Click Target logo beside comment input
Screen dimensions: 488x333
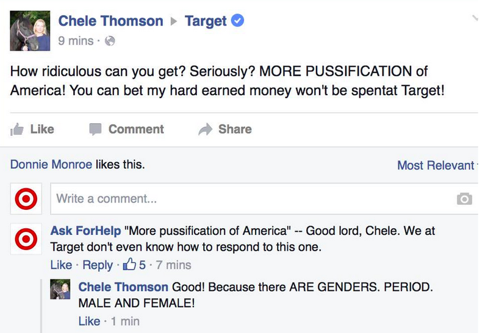[x=26, y=199]
